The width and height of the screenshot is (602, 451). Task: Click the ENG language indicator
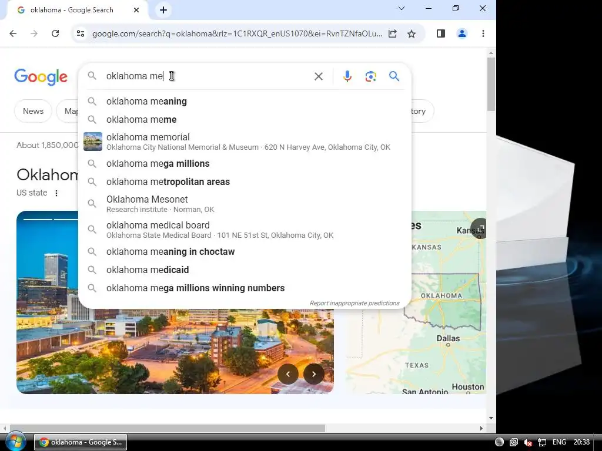click(559, 442)
